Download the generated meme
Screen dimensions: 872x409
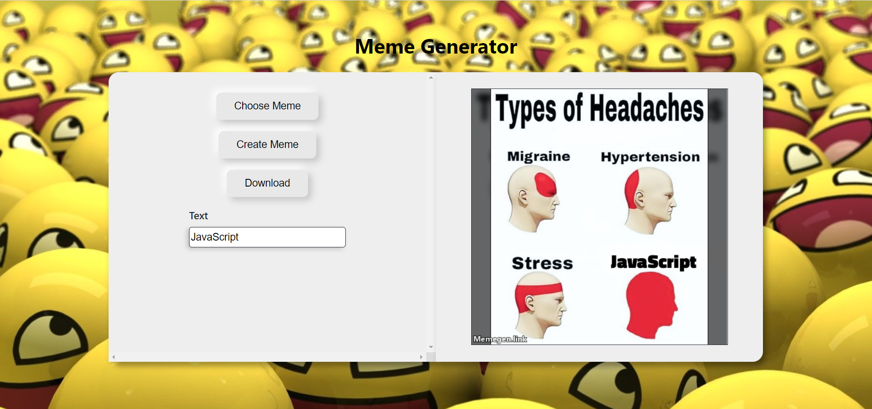pyautogui.click(x=267, y=183)
